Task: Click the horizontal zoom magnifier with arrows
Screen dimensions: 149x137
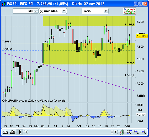Action: 129,132
